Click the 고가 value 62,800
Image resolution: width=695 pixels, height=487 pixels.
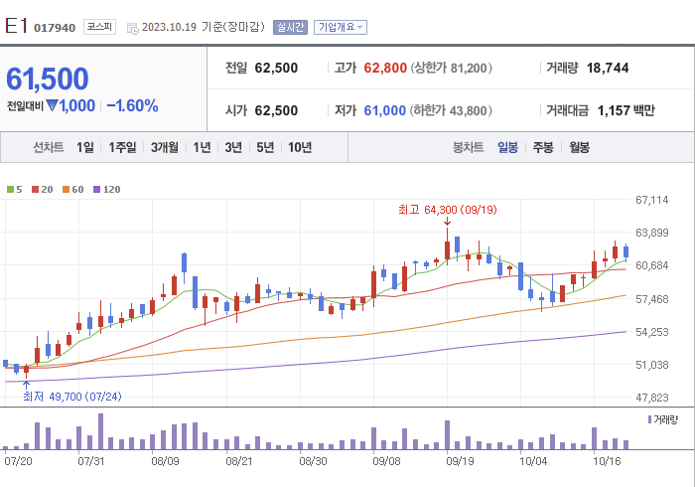coord(385,68)
